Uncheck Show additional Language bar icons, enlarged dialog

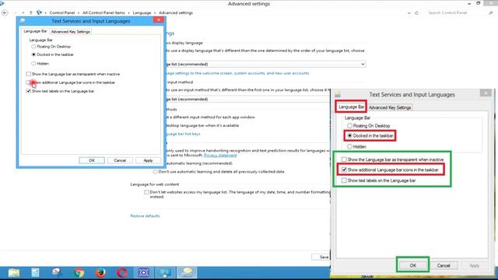point(344,170)
